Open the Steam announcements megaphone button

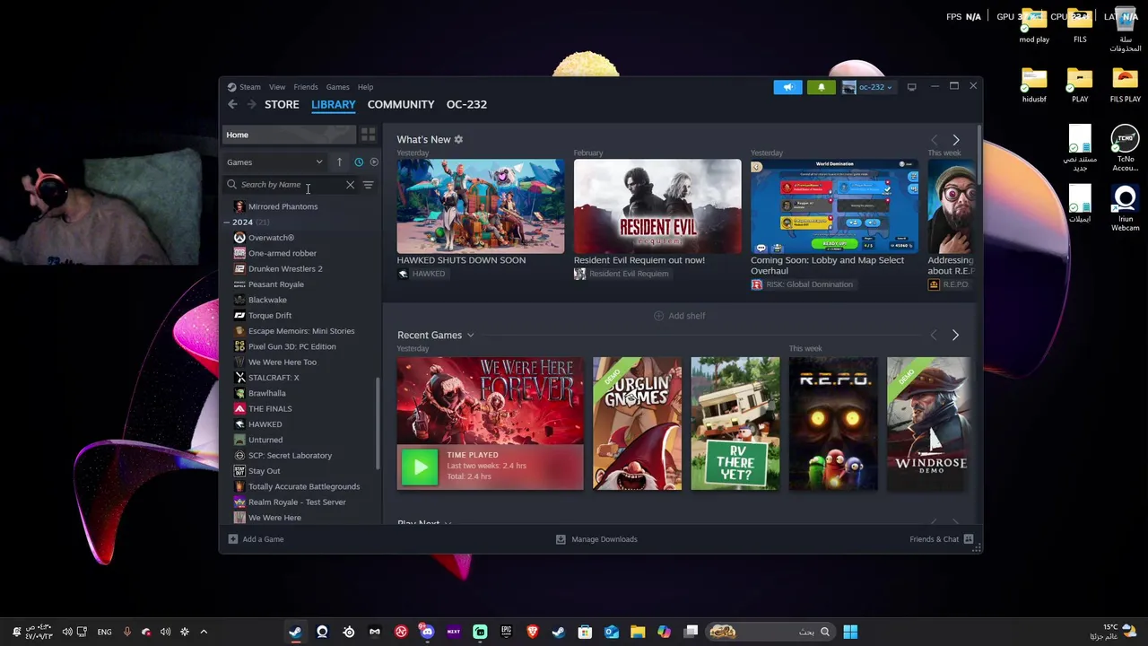787,87
